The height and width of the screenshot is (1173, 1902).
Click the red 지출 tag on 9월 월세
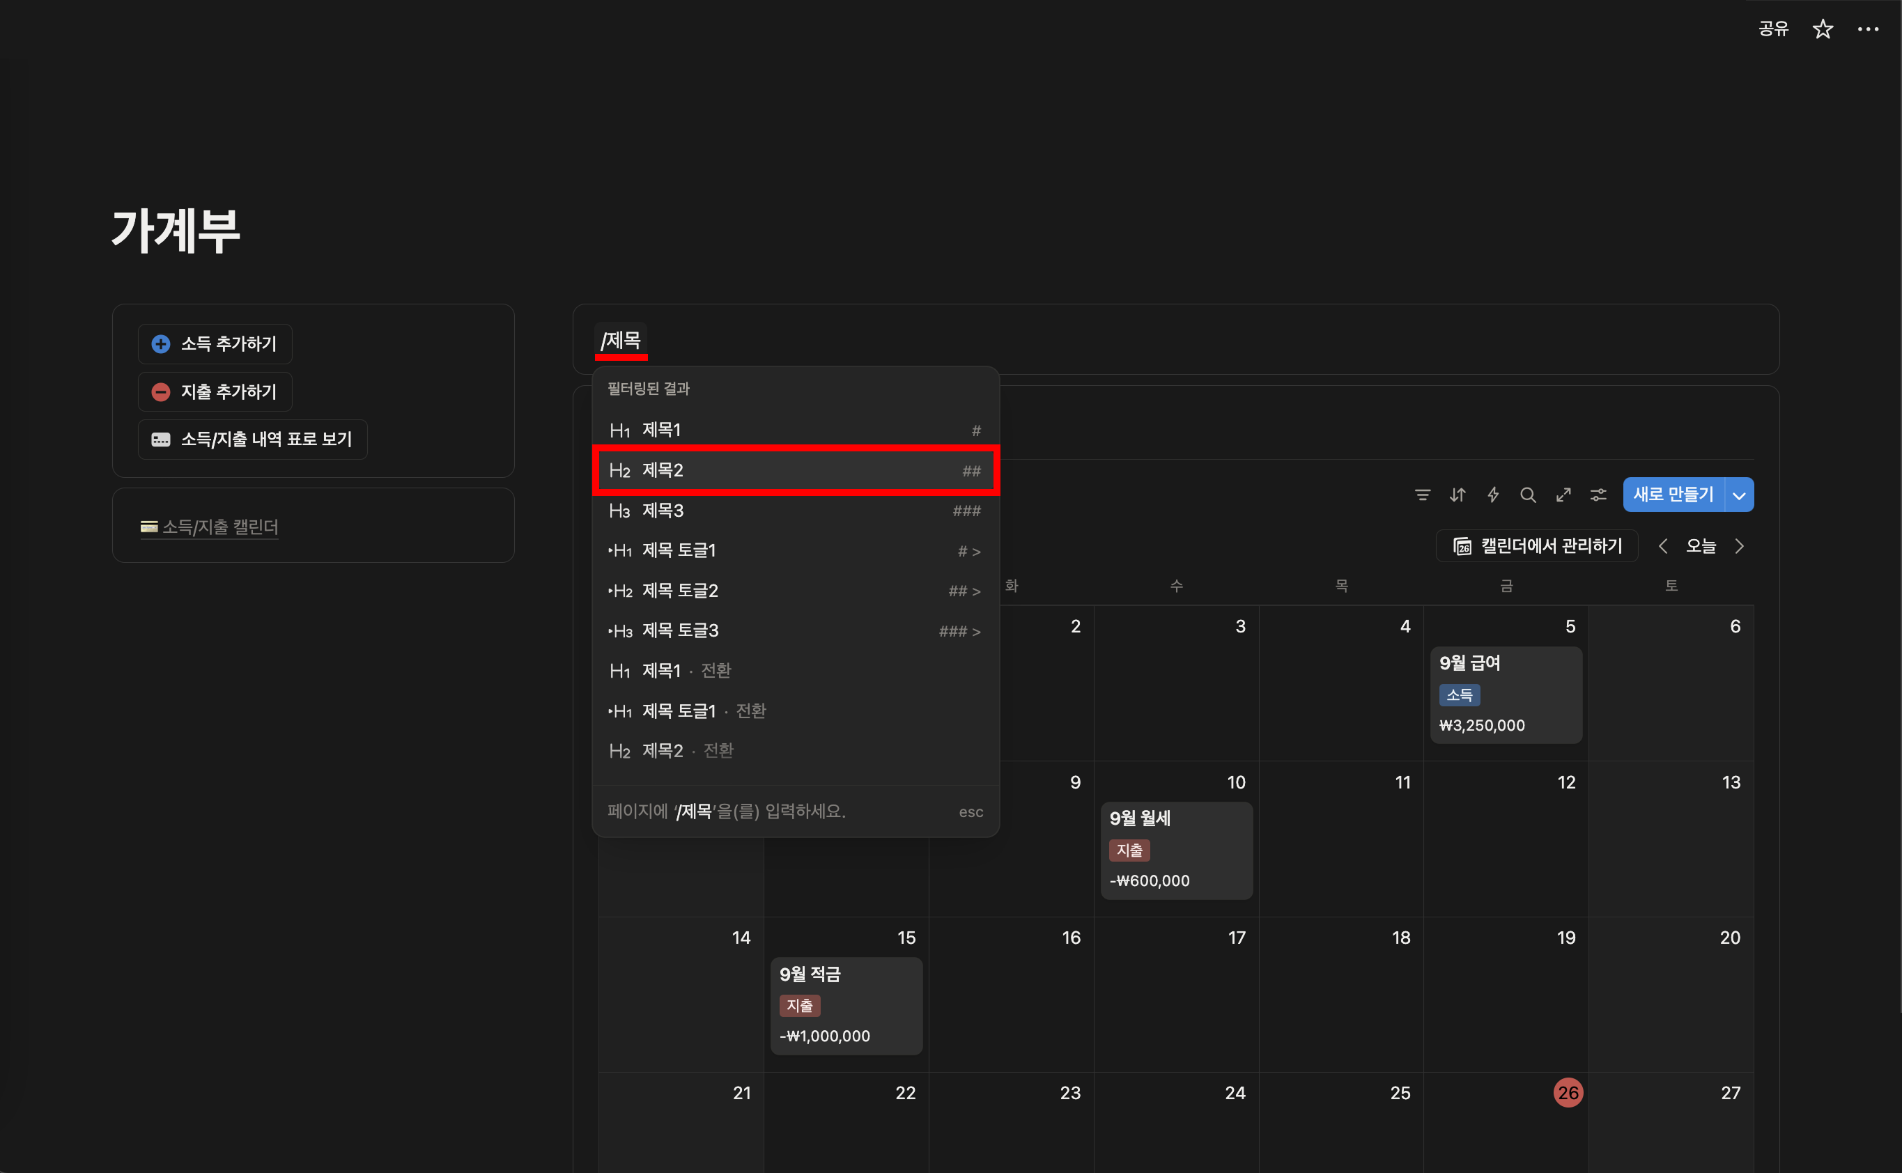(1129, 850)
